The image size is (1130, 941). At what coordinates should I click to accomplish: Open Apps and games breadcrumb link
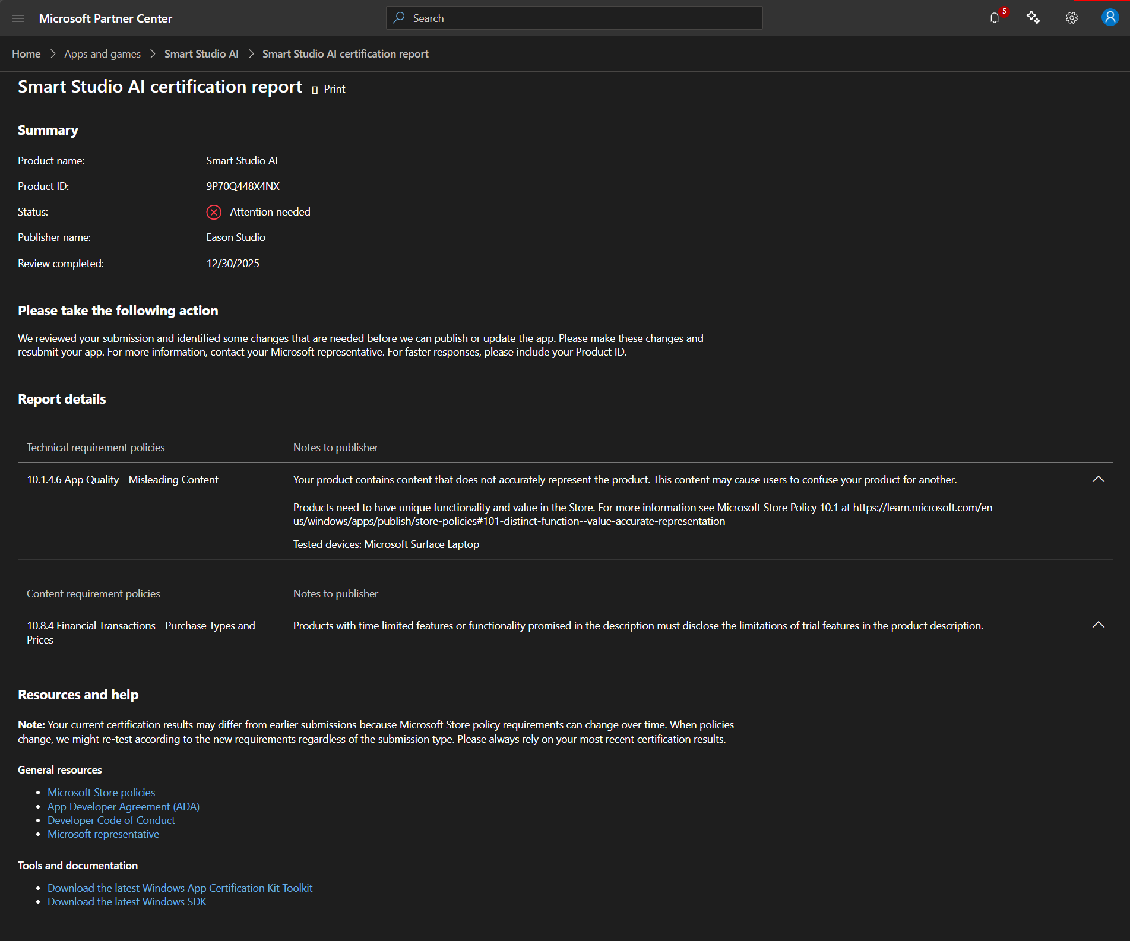pyautogui.click(x=103, y=54)
